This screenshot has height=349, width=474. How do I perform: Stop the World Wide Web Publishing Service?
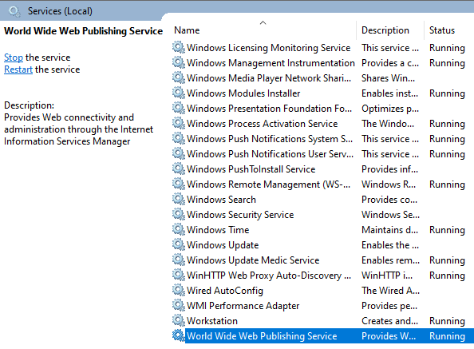14,58
